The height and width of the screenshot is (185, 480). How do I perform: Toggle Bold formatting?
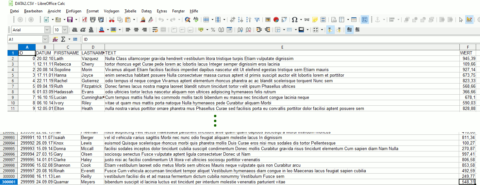click(75, 30)
